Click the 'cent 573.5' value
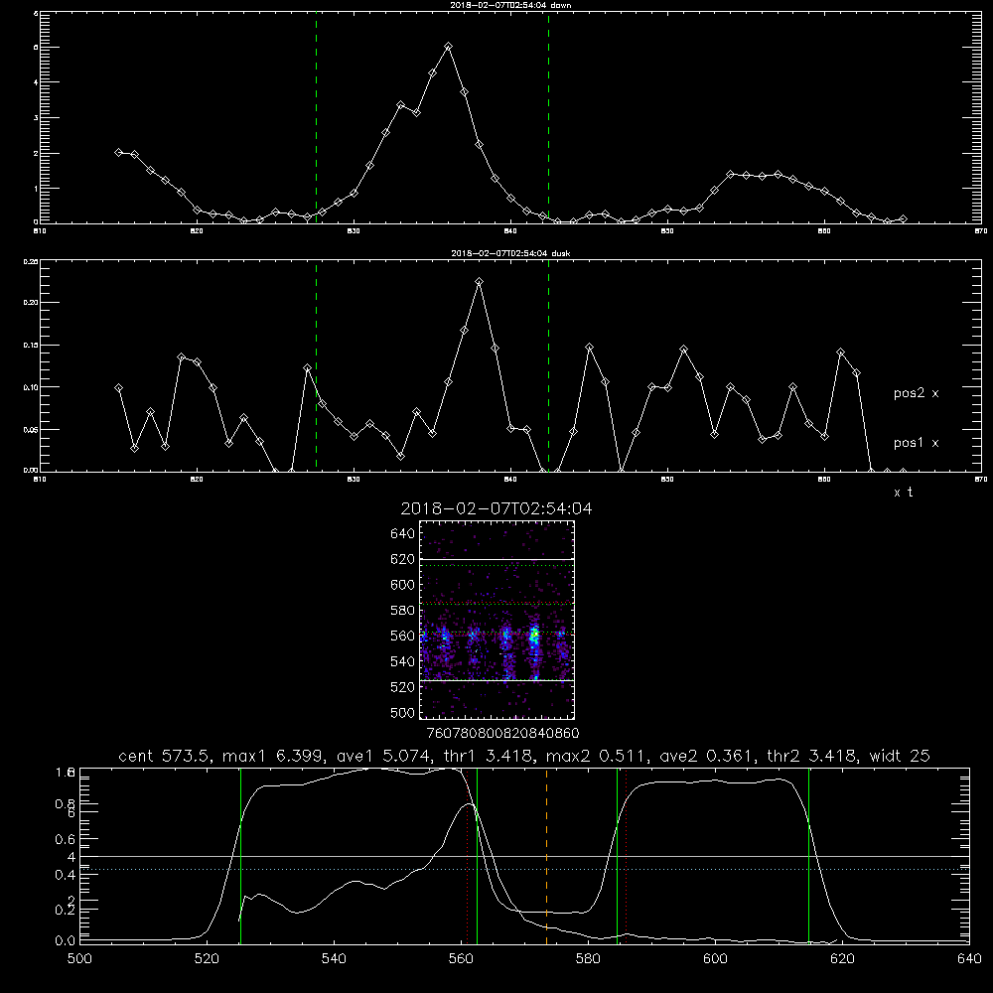The height and width of the screenshot is (993, 993). [x=164, y=756]
